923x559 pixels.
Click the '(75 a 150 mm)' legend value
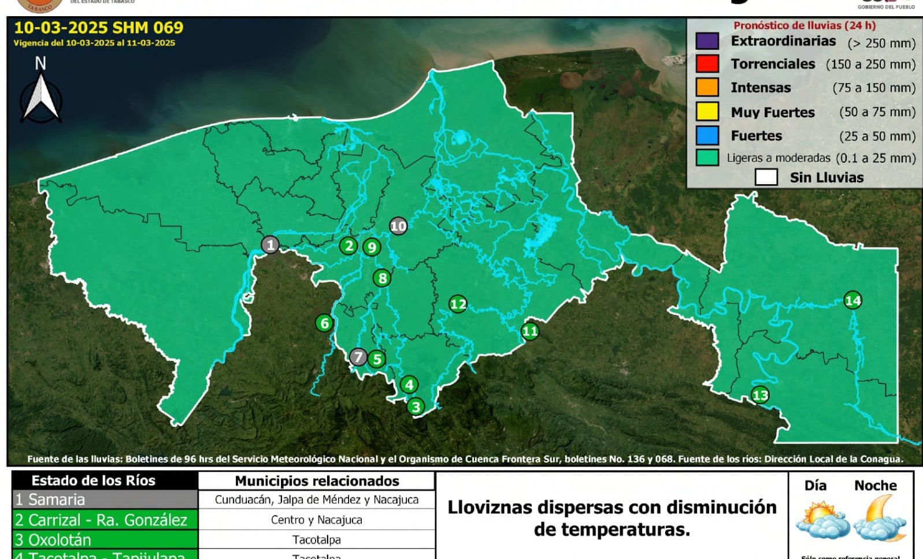tap(874, 88)
